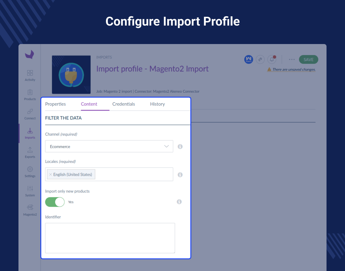Open the System section in sidebar
The image size is (345, 271).
pyautogui.click(x=30, y=191)
